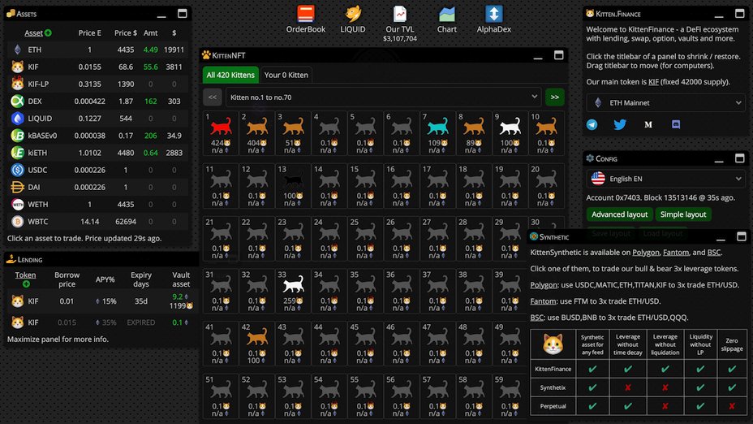Screen dimensions: 753x424
Task: Click the Discord icon
Action: 676,124
